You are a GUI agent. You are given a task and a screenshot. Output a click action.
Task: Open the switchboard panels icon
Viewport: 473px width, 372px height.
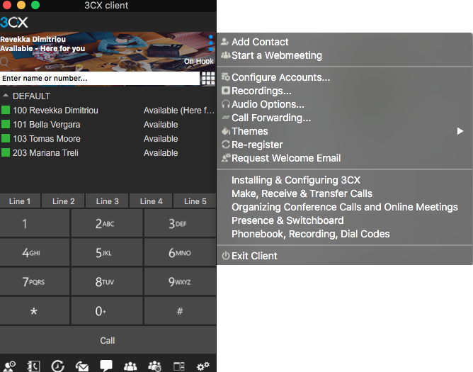[x=179, y=366]
